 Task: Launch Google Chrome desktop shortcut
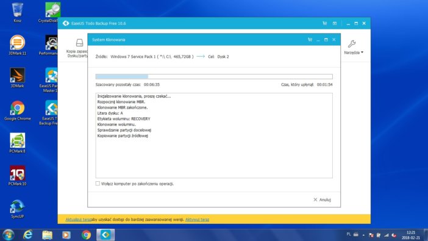tap(17, 110)
